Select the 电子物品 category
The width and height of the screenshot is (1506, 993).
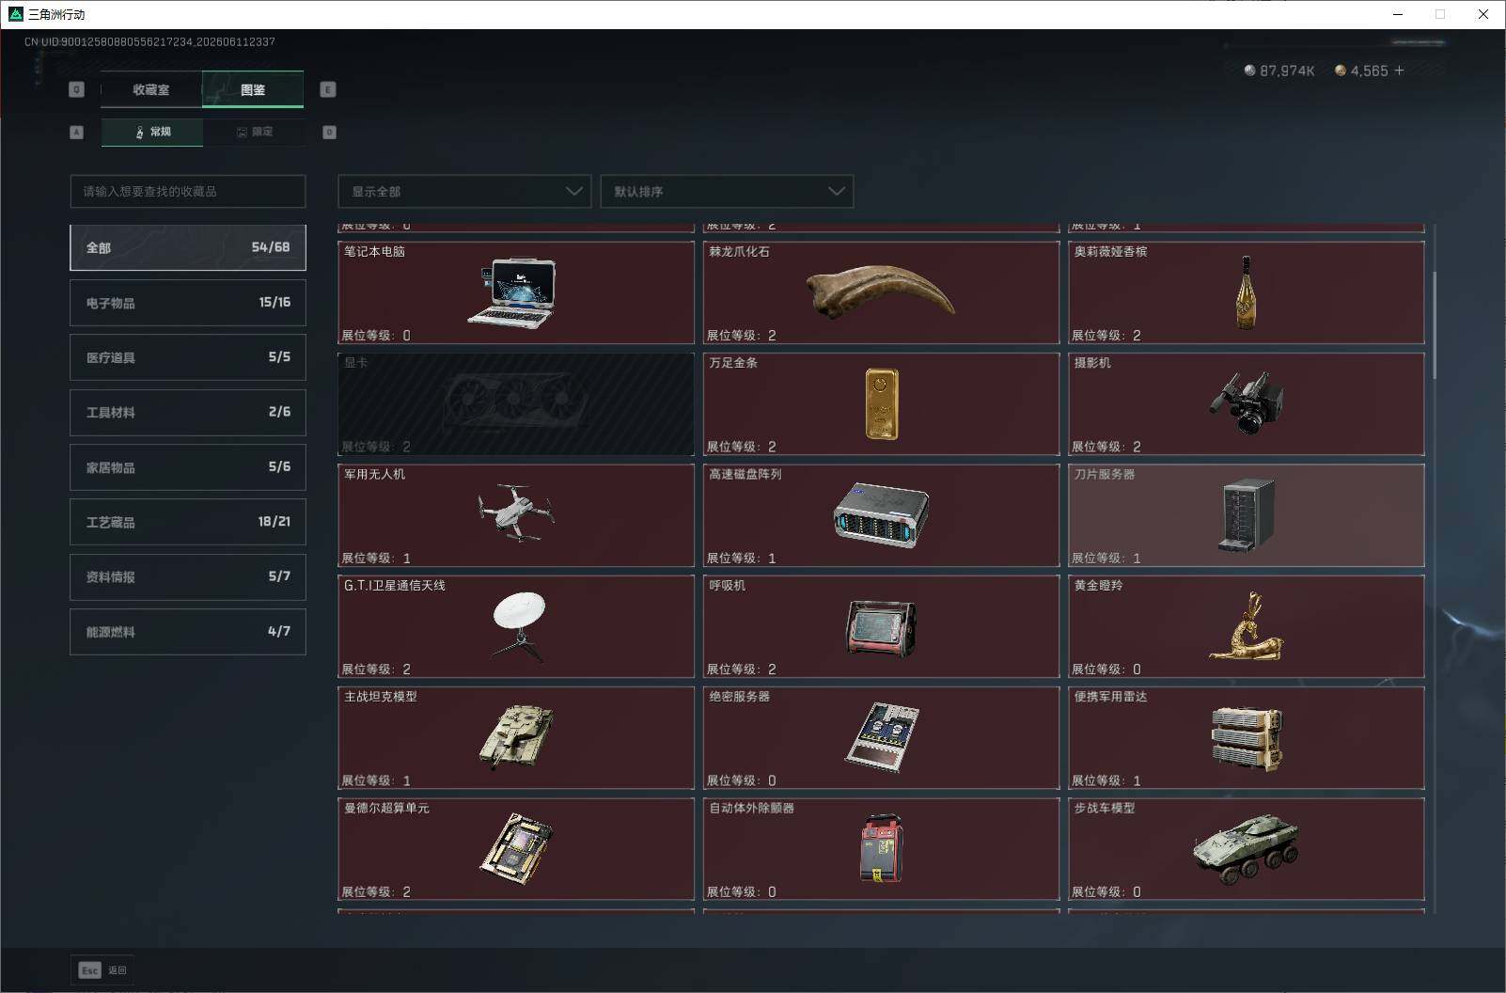tap(188, 303)
